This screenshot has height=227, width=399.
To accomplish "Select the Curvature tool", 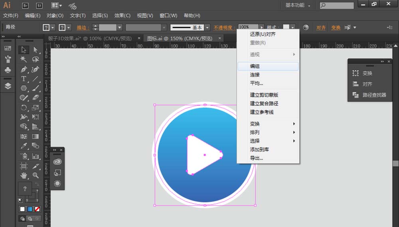I will tap(36, 69).
